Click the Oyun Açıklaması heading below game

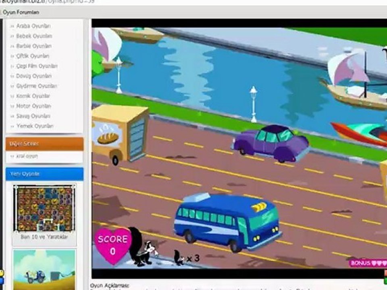point(109,286)
